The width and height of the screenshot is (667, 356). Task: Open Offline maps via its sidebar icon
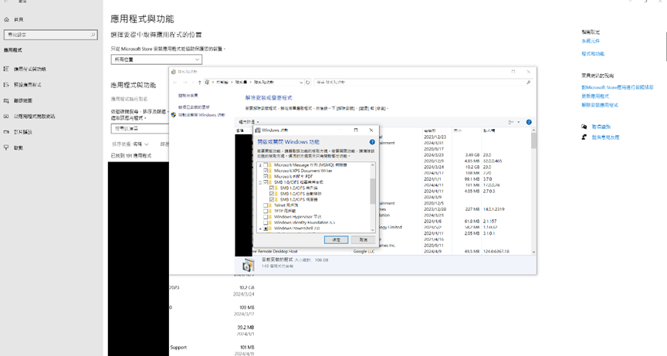point(6,101)
